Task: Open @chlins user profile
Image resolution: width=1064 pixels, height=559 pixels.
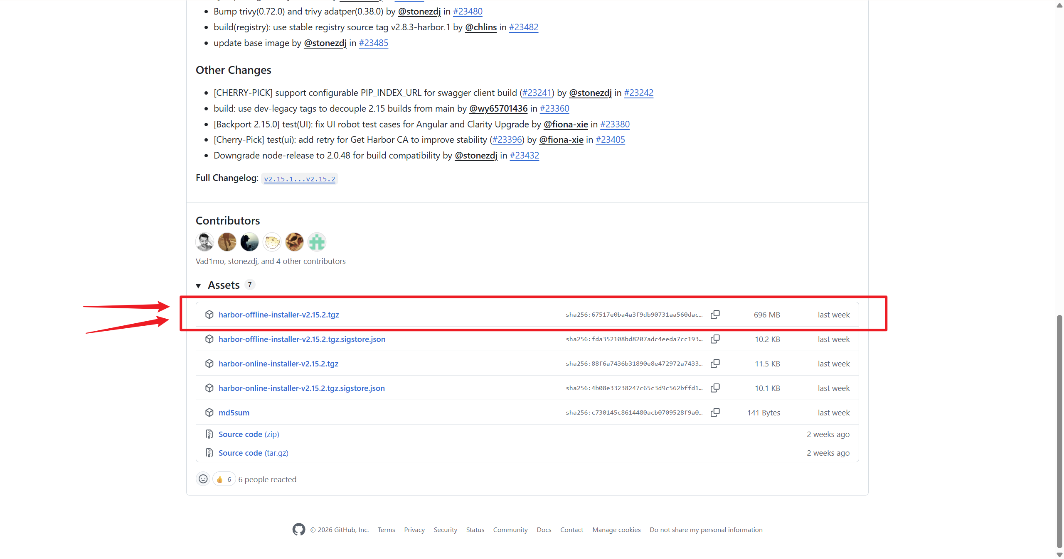Action: tap(481, 27)
